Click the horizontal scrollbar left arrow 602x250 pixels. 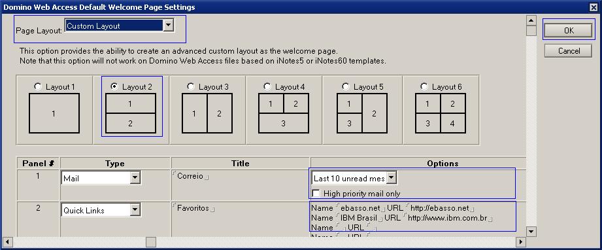(7, 242)
